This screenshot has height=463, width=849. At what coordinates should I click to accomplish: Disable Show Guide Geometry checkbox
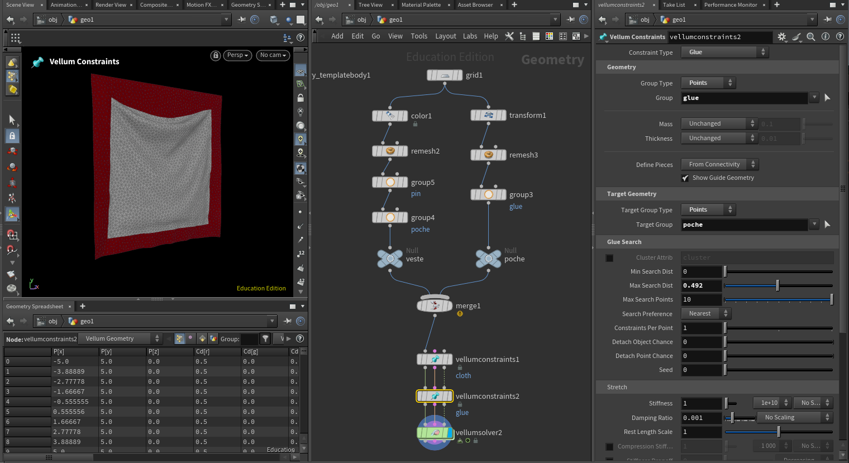coord(685,178)
